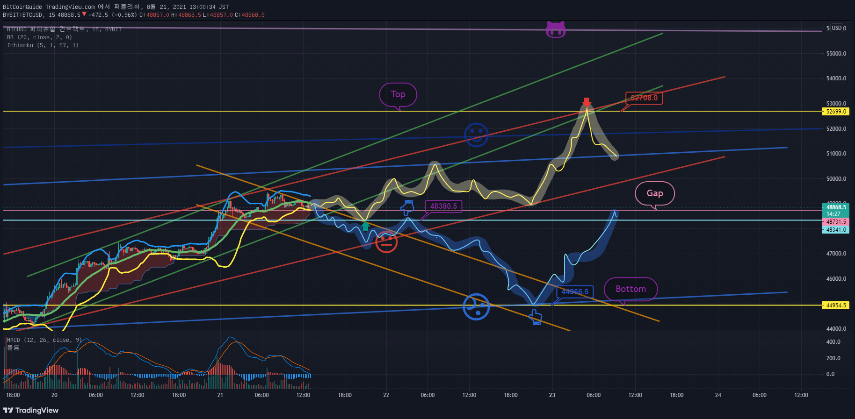Click the blue confused face icon
855x419 pixels.
click(x=476, y=307)
